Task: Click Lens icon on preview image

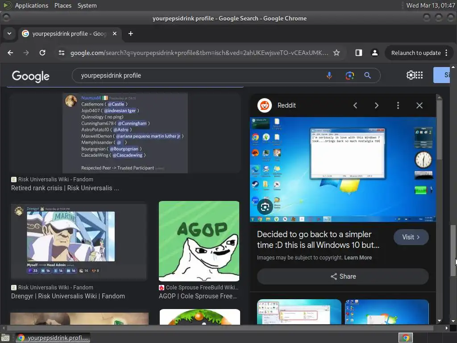Action: tap(265, 207)
